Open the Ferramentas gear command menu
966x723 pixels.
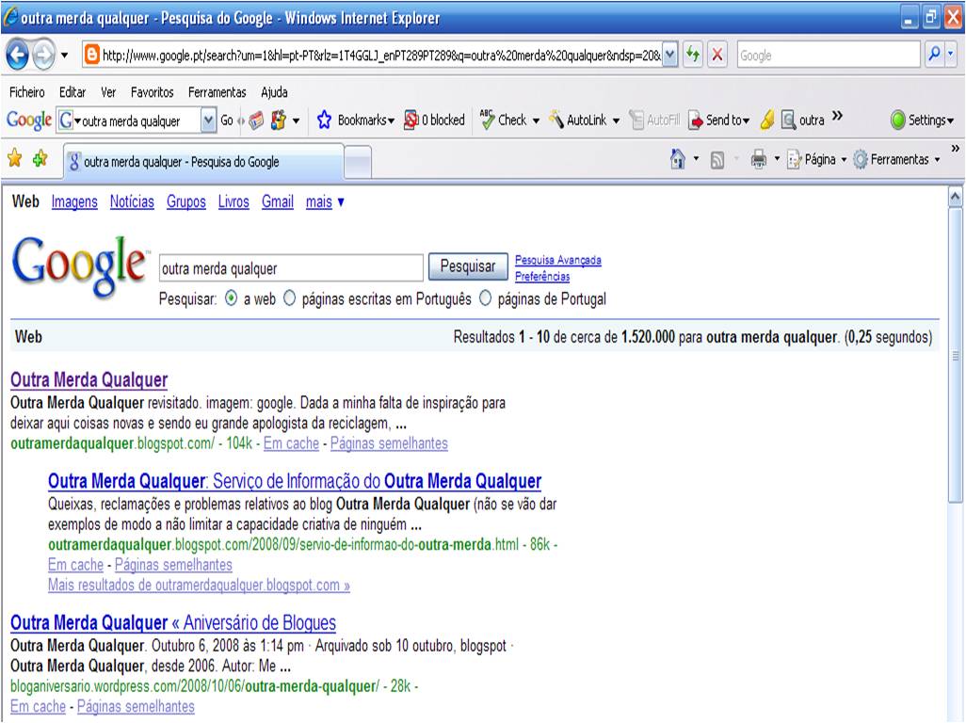pyautogui.click(x=897, y=159)
